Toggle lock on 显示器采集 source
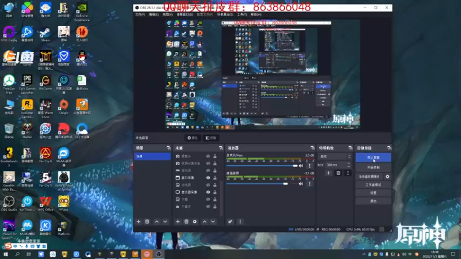The width and height of the screenshot is (461, 259). [x=215, y=192]
